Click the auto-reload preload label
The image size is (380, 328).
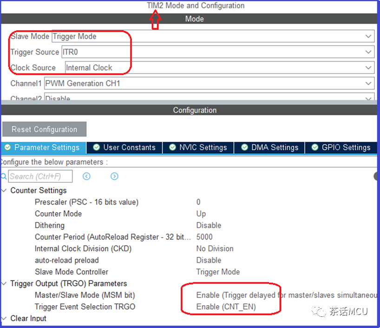pyautogui.click(x=66, y=260)
